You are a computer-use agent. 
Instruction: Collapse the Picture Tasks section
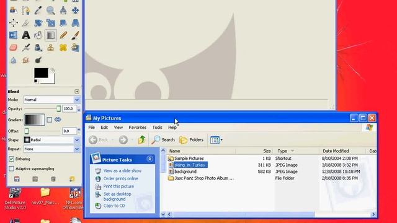[149, 159]
